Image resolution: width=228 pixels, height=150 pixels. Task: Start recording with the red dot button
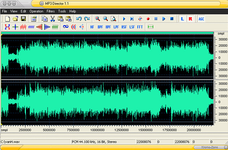pyautogui.click(x=148, y=19)
